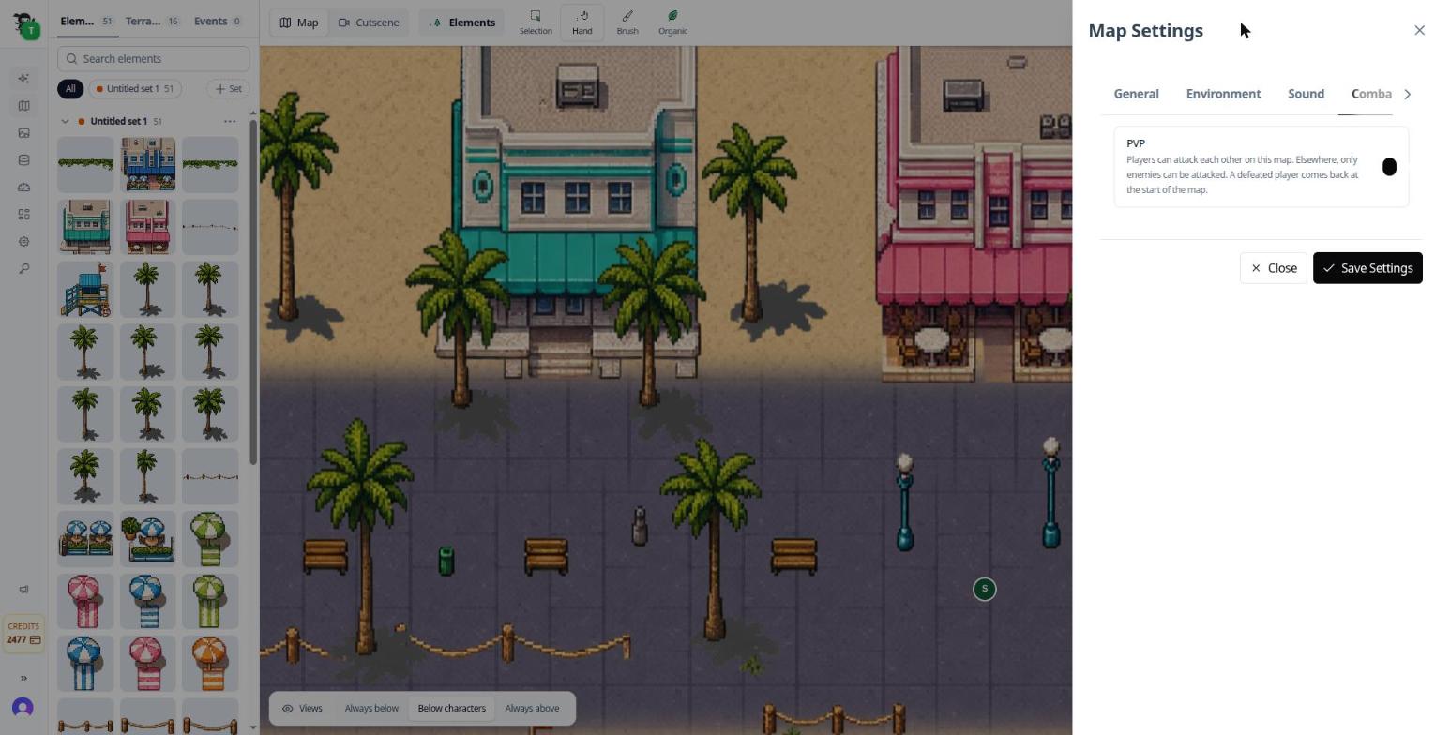The image size is (1450, 735).
Task: Select the Below characters layer option
Action: coord(452,709)
